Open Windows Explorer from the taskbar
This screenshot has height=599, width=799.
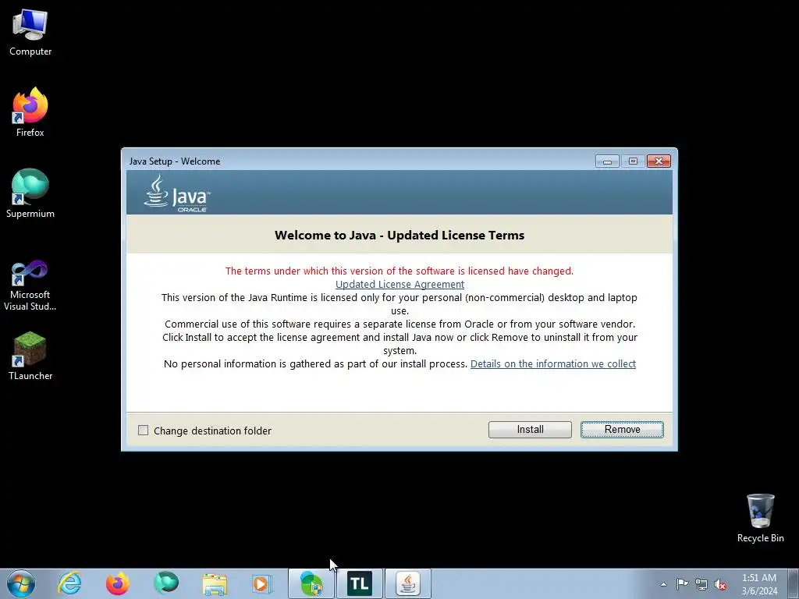(x=215, y=583)
